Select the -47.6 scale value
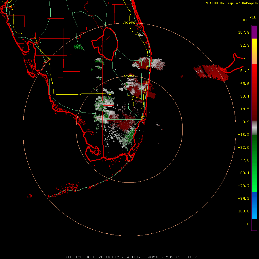 [x=244, y=160]
